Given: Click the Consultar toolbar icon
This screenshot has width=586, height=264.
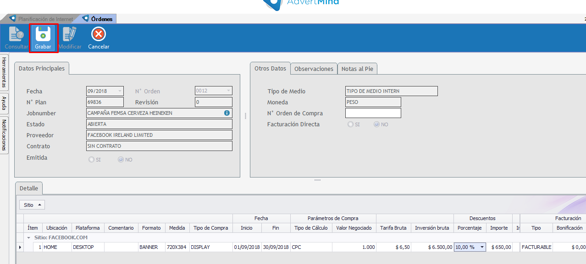Looking at the screenshot, I should click(x=16, y=34).
